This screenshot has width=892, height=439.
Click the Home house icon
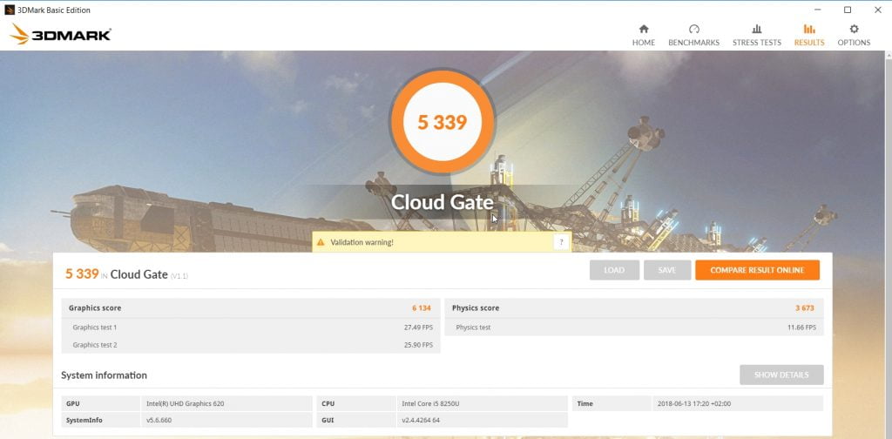pyautogui.click(x=644, y=29)
